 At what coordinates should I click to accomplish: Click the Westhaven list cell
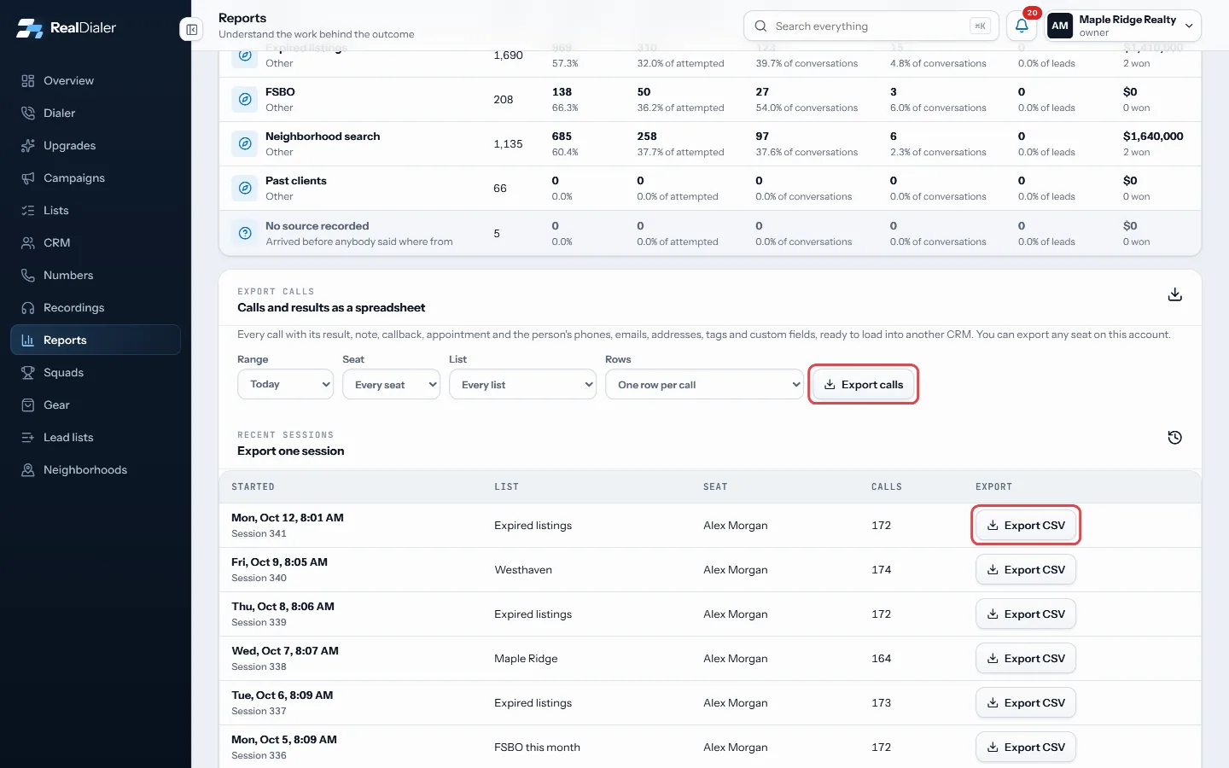pyautogui.click(x=523, y=570)
